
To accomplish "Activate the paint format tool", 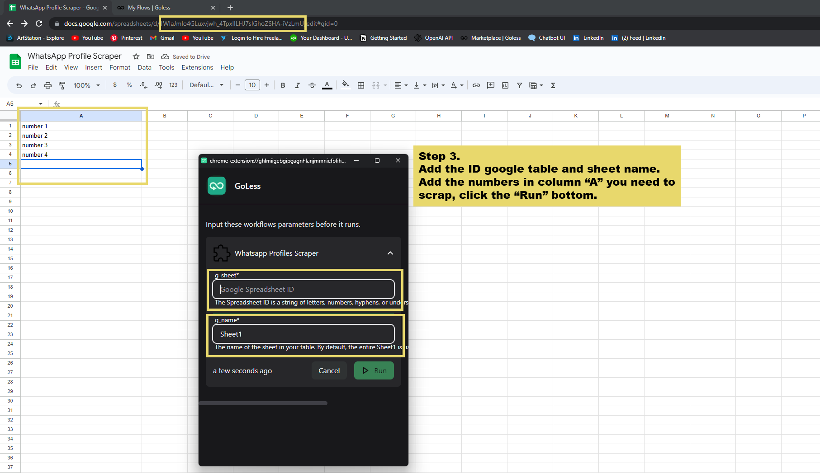I will click(x=62, y=85).
